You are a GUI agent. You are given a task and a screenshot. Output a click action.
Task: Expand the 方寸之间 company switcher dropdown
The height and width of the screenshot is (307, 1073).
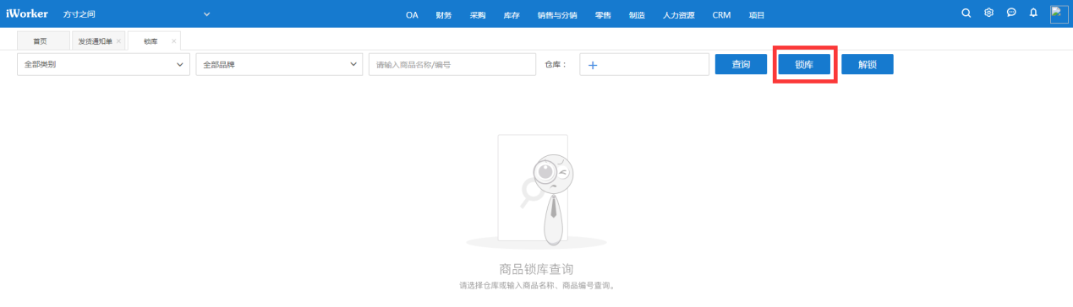point(207,14)
